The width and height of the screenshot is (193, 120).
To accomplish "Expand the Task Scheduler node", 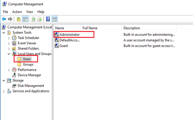I will click(9, 38).
